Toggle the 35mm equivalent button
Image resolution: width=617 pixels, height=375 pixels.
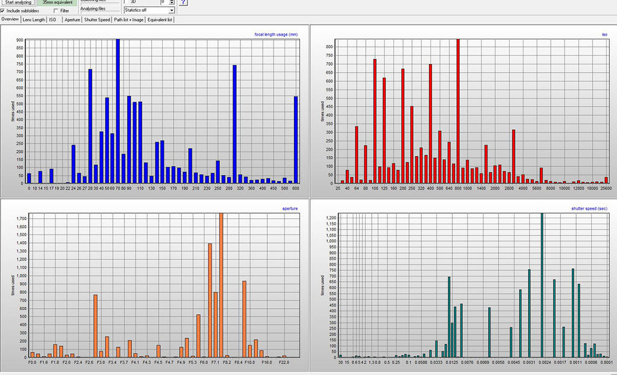click(x=57, y=2)
